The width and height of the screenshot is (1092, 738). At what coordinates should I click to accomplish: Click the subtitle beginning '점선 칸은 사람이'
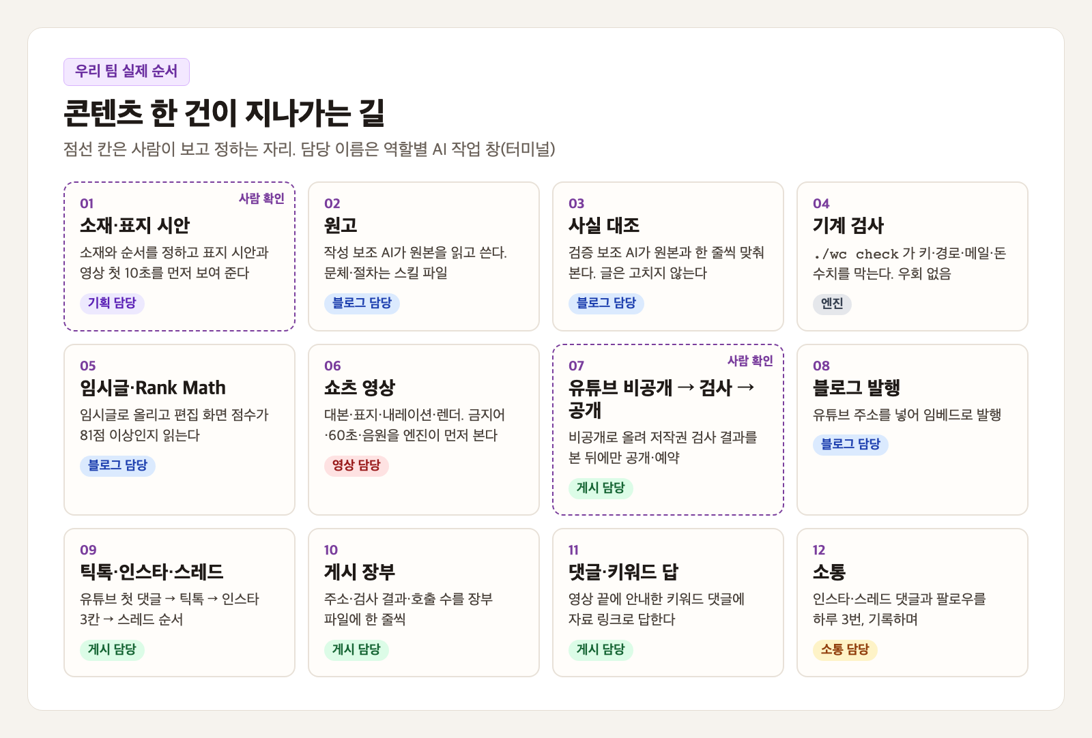point(309,149)
